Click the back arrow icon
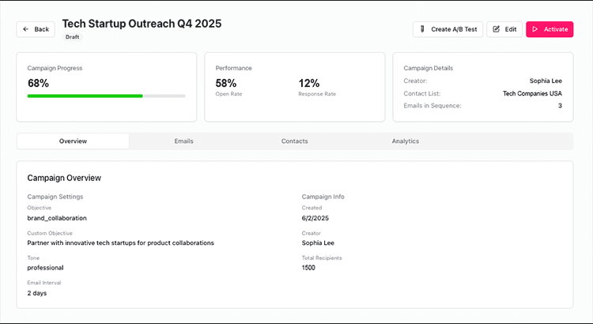The height and width of the screenshot is (324, 593). (x=26, y=29)
